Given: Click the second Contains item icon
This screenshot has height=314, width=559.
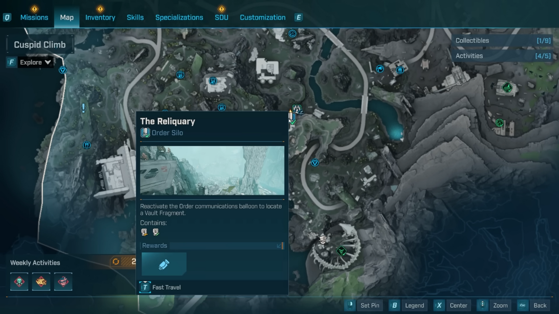Looking at the screenshot, I should (x=156, y=232).
